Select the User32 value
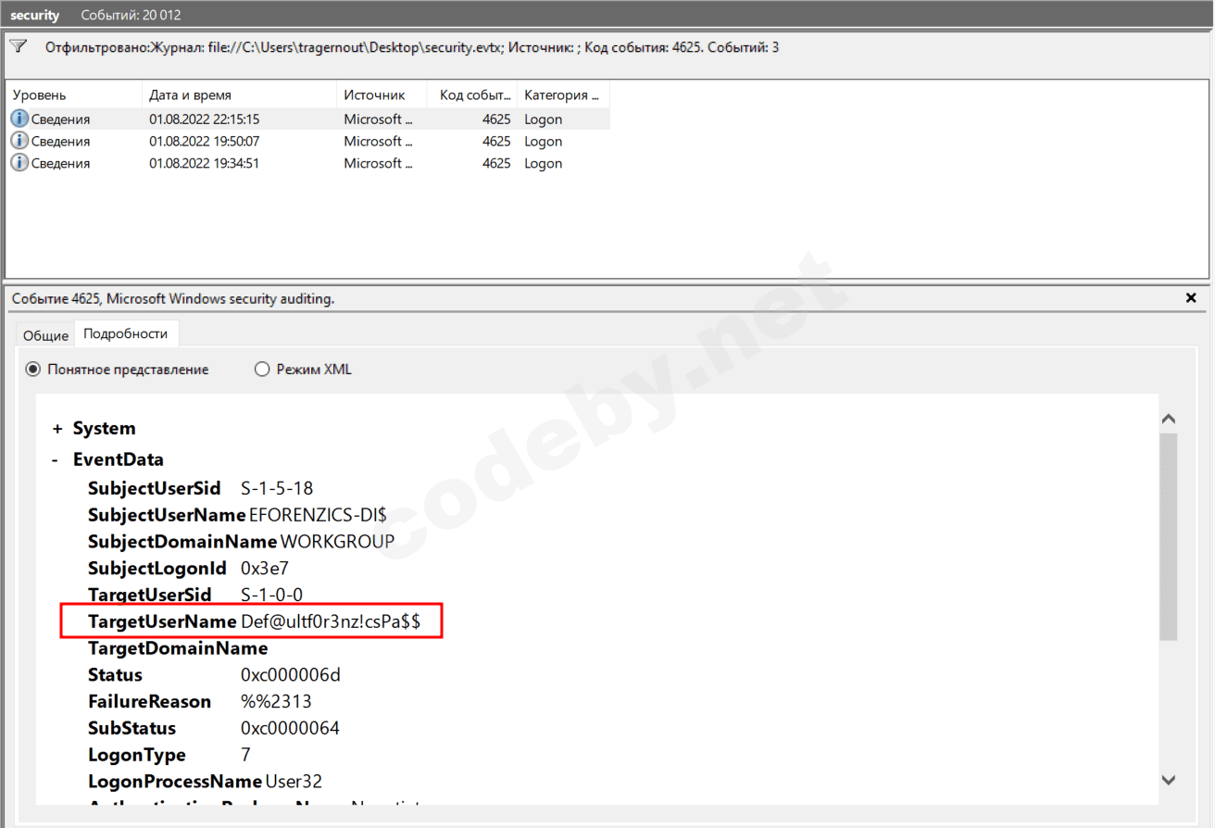This screenshot has width=1215, height=828. [x=294, y=783]
